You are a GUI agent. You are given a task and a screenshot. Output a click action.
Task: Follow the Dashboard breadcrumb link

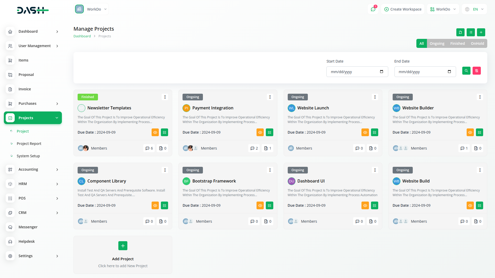click(x=82, y=36)
